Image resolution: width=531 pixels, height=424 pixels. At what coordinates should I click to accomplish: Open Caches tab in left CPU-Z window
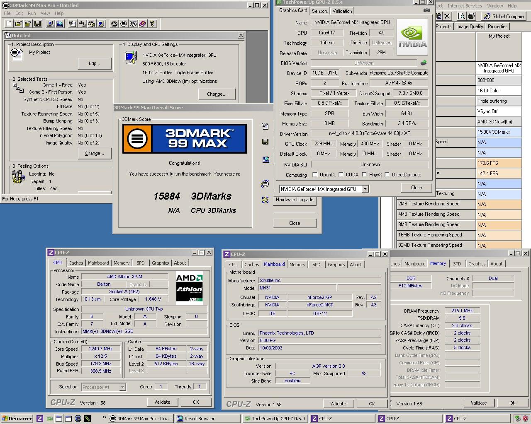coord(76,263)
